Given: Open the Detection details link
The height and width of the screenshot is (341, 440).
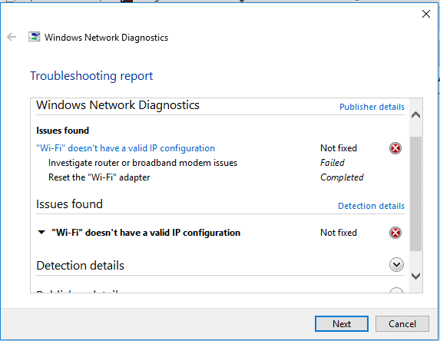Looking at the screenshot, I should pyautogui.click(x=371, y=206).
